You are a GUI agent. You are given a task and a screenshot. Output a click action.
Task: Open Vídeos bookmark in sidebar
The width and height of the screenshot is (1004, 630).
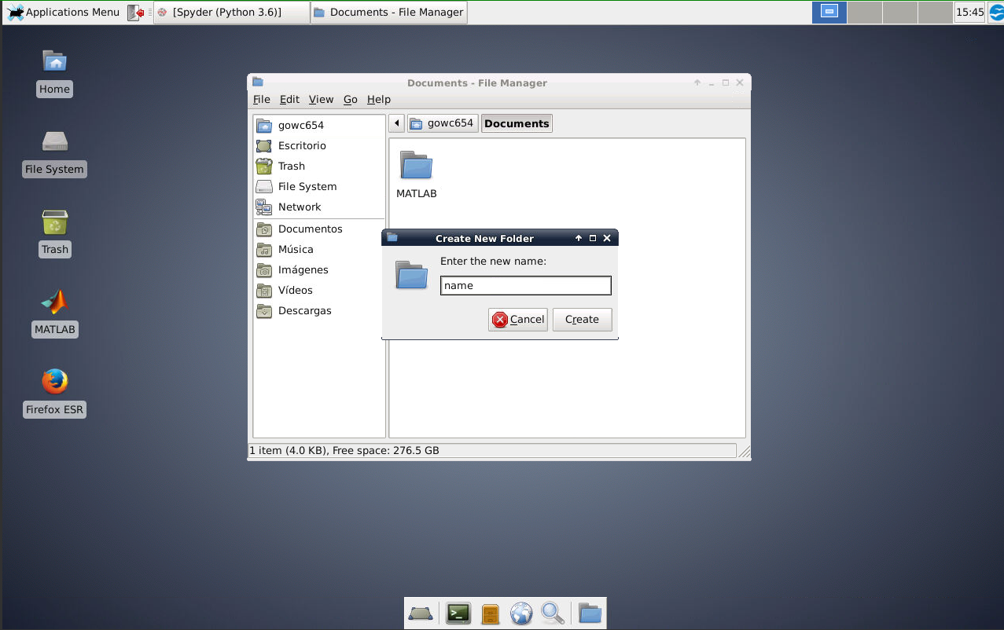[x=319, y=290]
